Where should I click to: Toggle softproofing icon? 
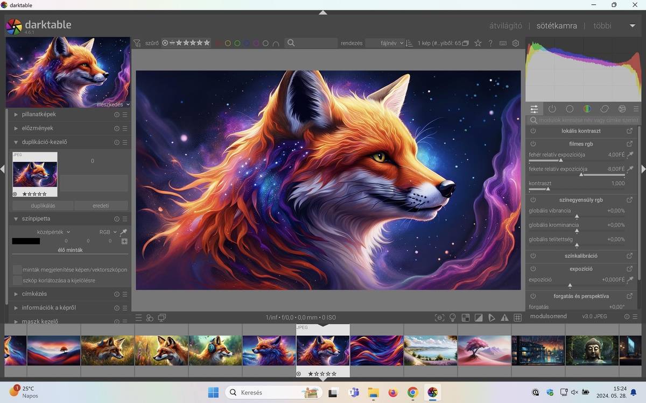point(491,318)
